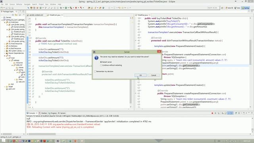This screenshot has width=254, height=143.
Task: Choose Continue without restarting option
Action: point(111,65)
